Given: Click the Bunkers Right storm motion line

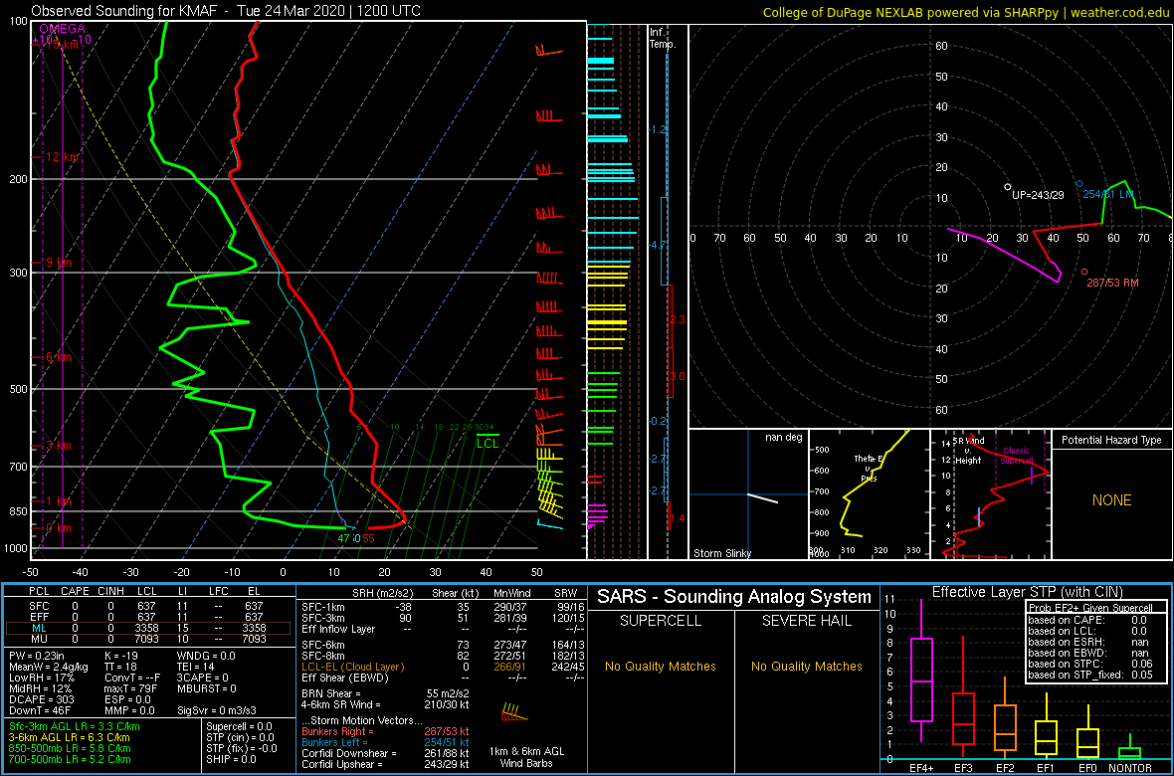Looking at the screenshot, I should 386,730.
